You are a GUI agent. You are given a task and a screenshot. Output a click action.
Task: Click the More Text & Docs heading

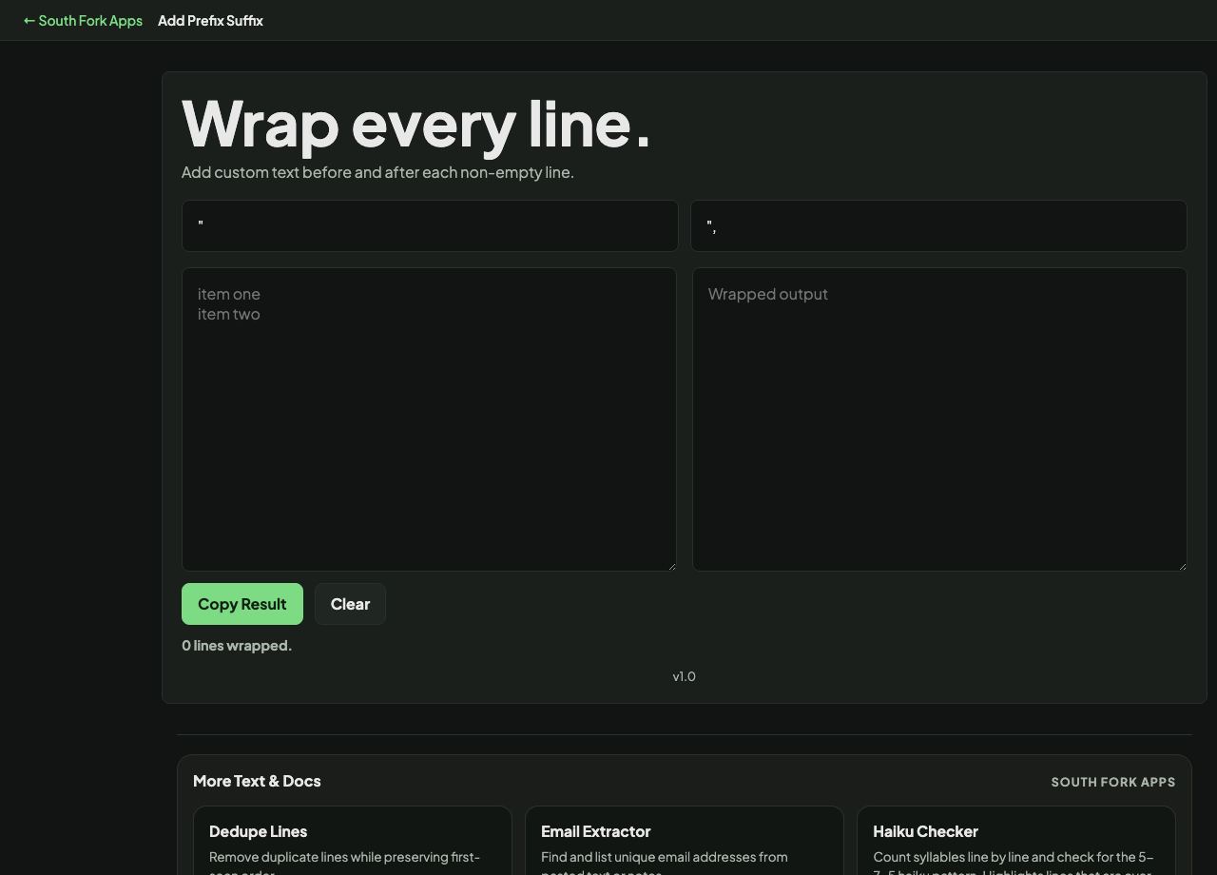point(257,781)
